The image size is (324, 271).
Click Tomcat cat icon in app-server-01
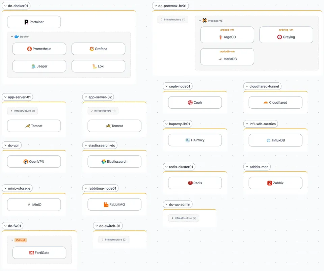(x=28, y=126)
